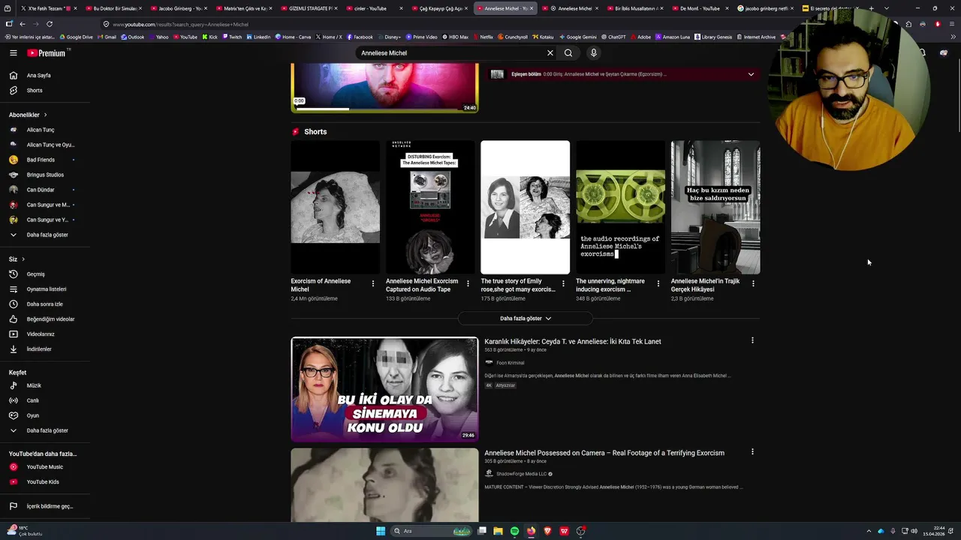Viewport: 961px width, 540px height.
Task: Open options for The true story of Emily short
Action: pos(563,283)
